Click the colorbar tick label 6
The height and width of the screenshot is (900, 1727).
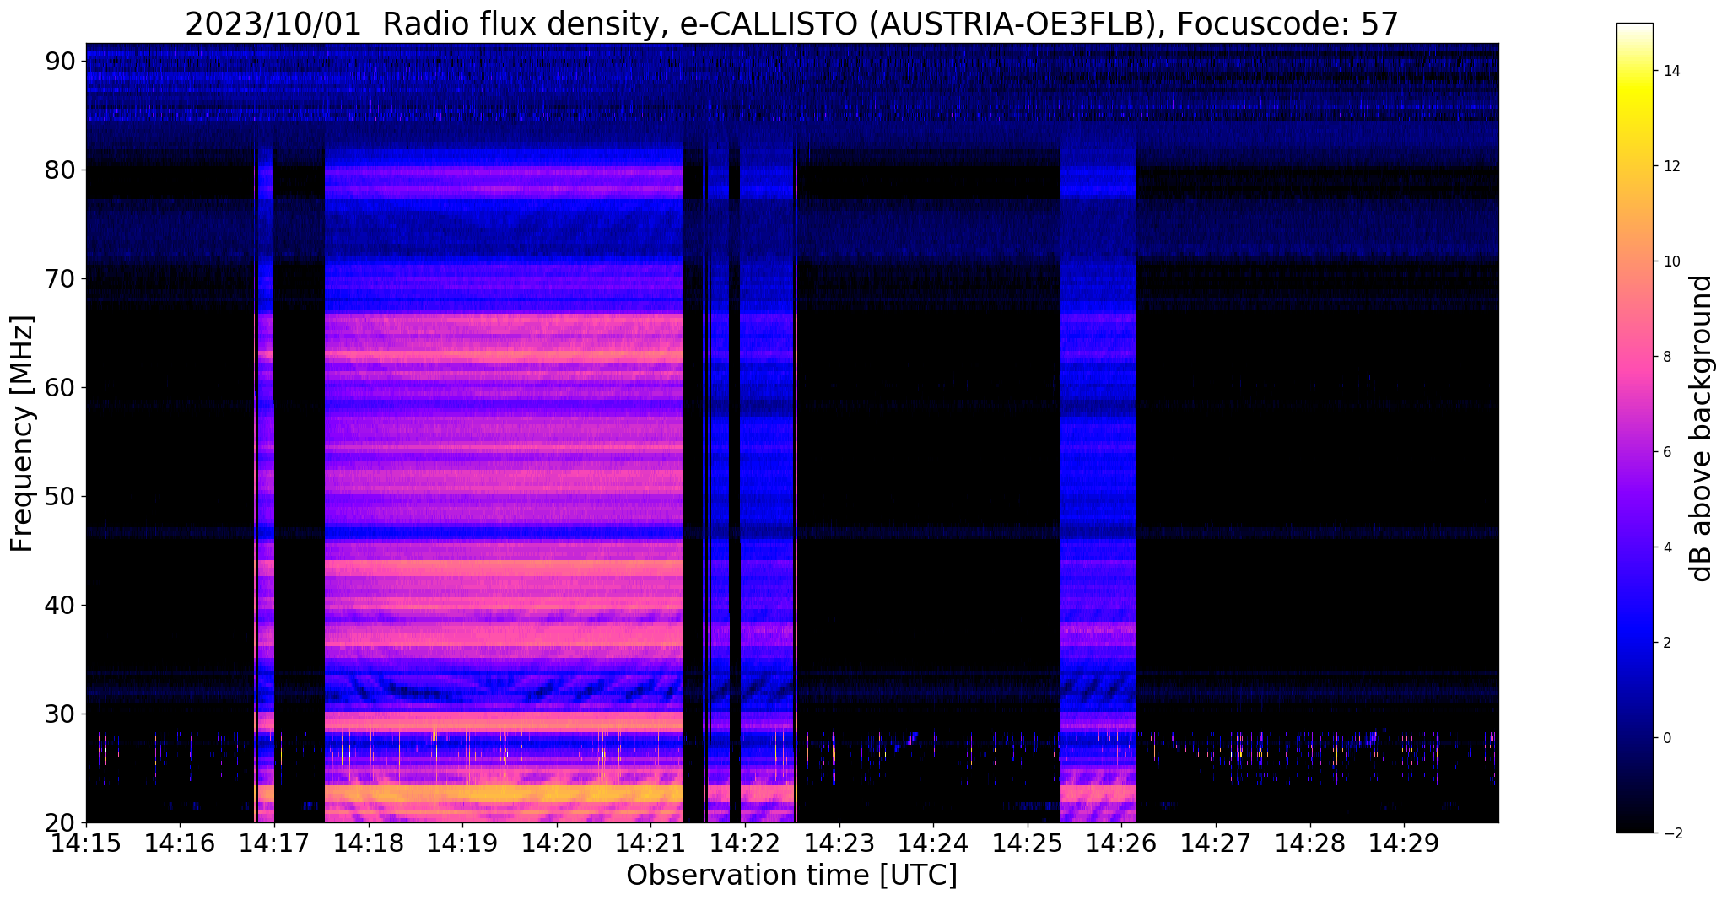(x=1666, y=452)
